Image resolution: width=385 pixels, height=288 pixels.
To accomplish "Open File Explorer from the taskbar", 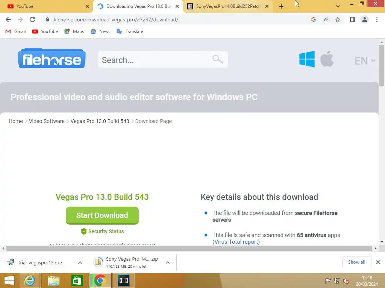I will click(x=53, y=280).
